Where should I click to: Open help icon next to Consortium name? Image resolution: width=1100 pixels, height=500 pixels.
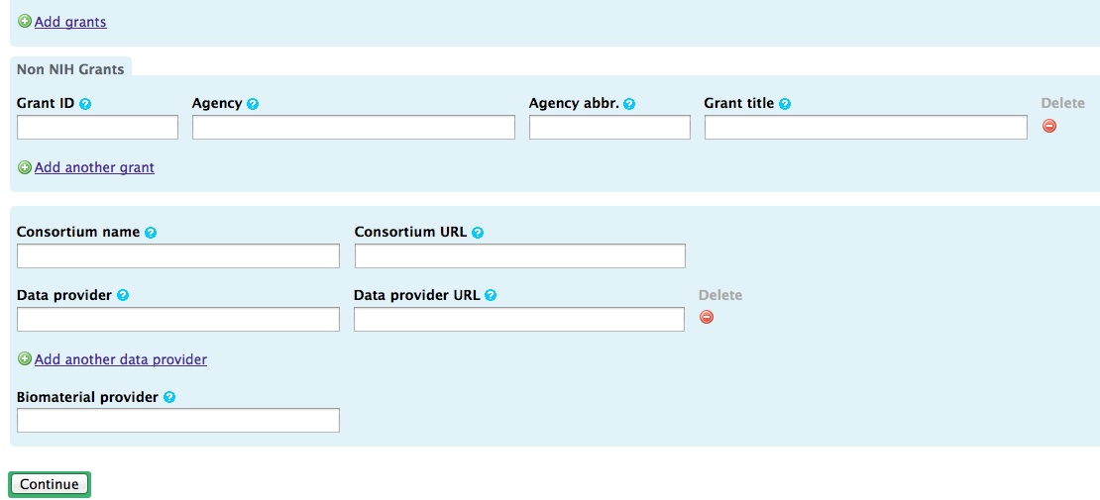click(151, 233)
